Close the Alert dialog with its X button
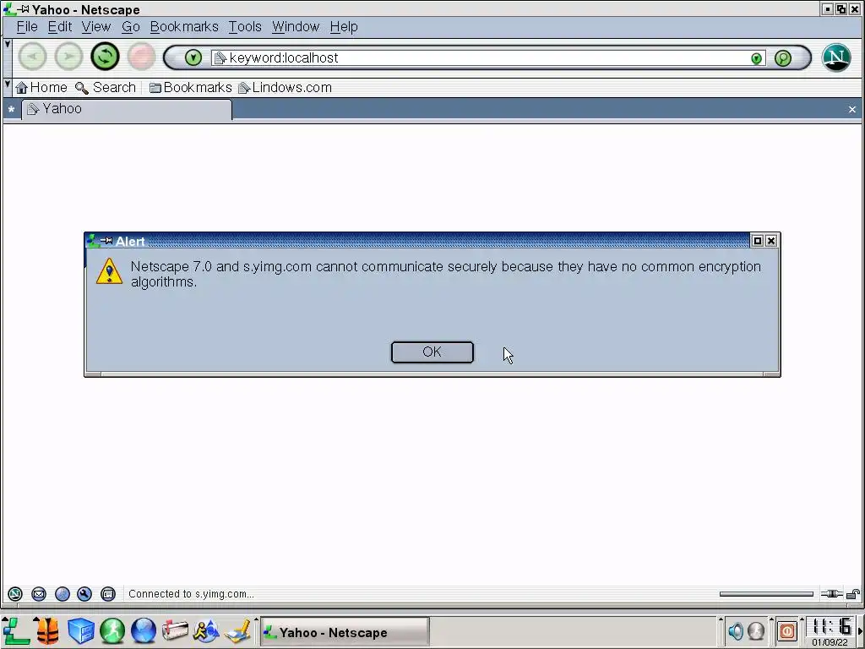 click(771, 241)
